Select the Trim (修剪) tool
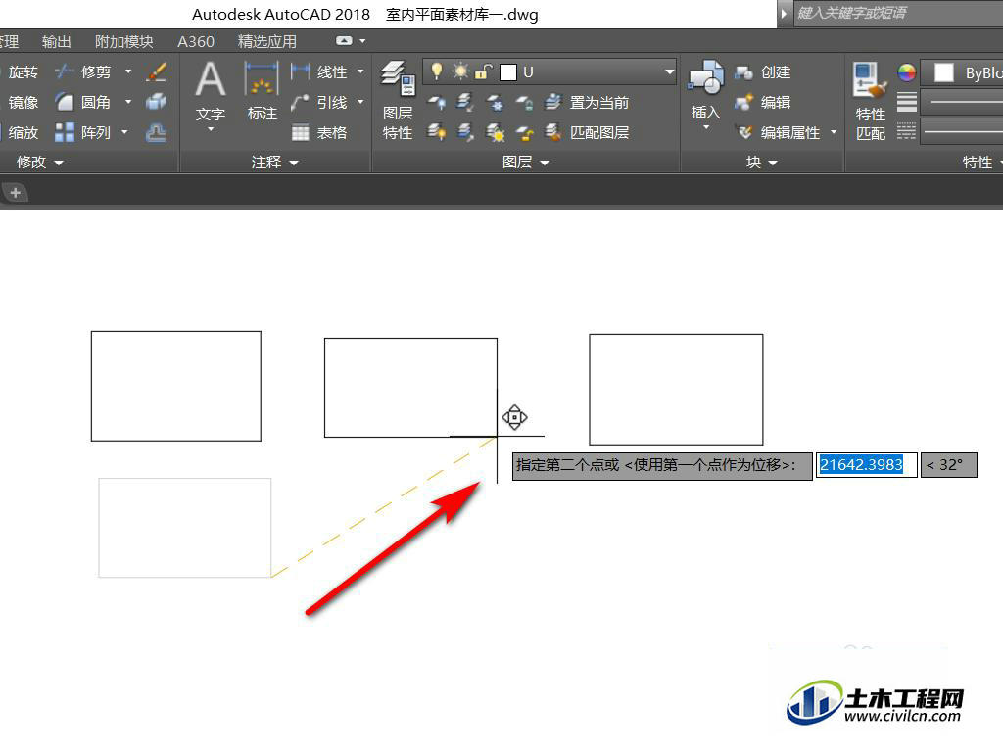 [83, 72]
